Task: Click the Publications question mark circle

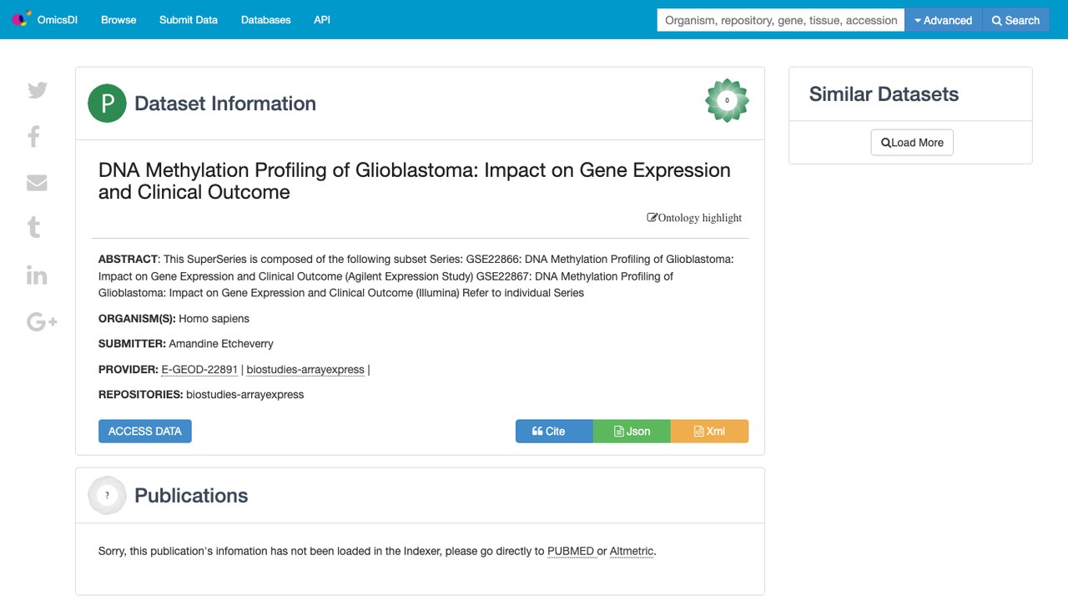Action: 107,495
